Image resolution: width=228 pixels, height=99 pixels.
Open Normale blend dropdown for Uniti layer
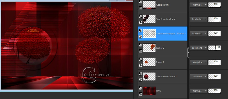199,91
